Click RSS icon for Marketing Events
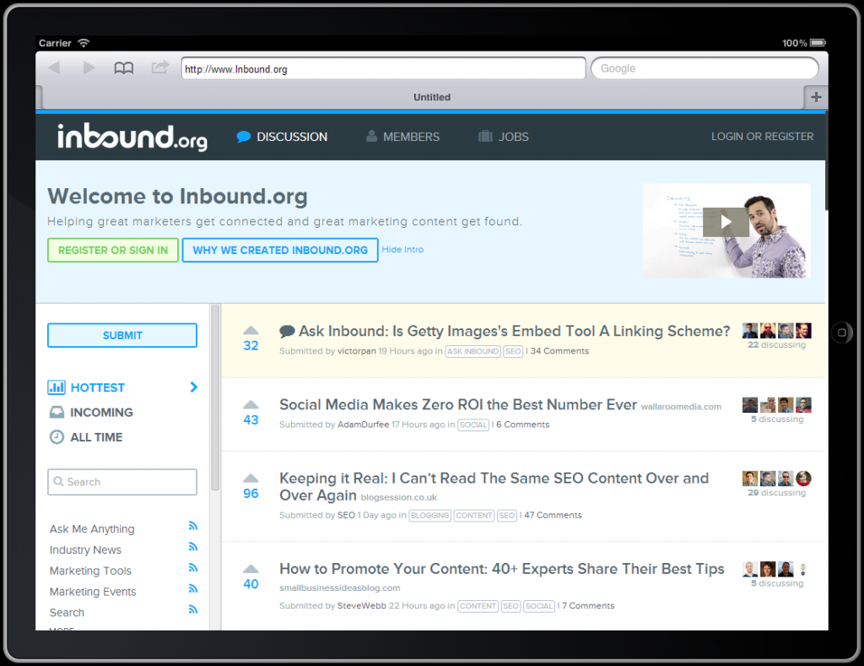 pyautogui.click(x=193, y=589)
